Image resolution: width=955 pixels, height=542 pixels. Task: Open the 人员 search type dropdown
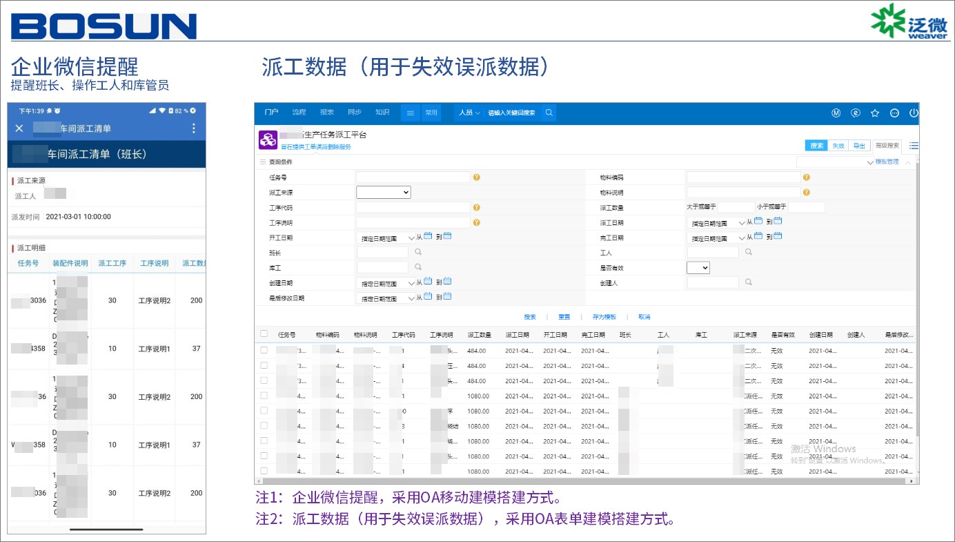point(469,113)
